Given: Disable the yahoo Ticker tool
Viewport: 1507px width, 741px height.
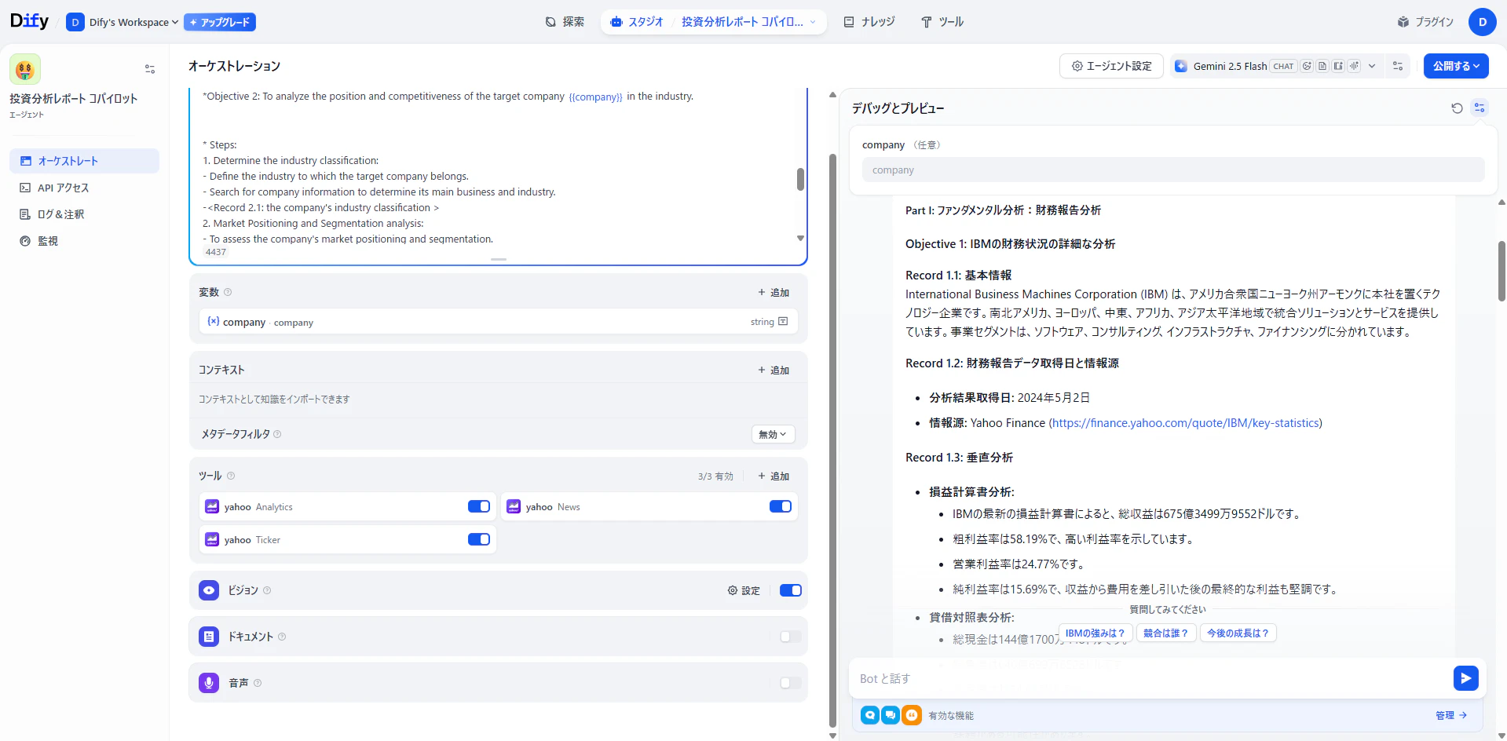Looking at the screenshot, I should [479, 539].
